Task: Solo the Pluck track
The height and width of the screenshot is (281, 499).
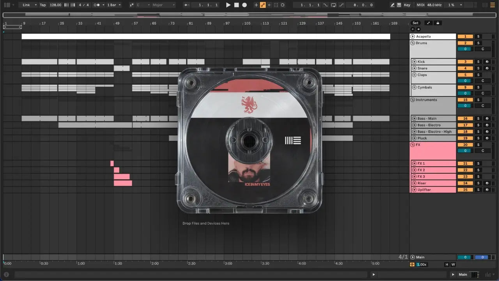Action: point(478,138)
